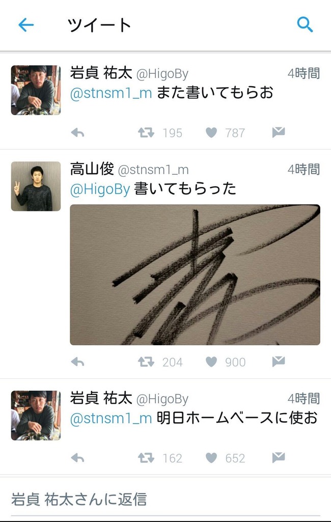Image resolution: width=331 pixels, height=522 pixels.
Task: Open the autograph photo in 高山俊's tweet
Action: click(195, 274)
